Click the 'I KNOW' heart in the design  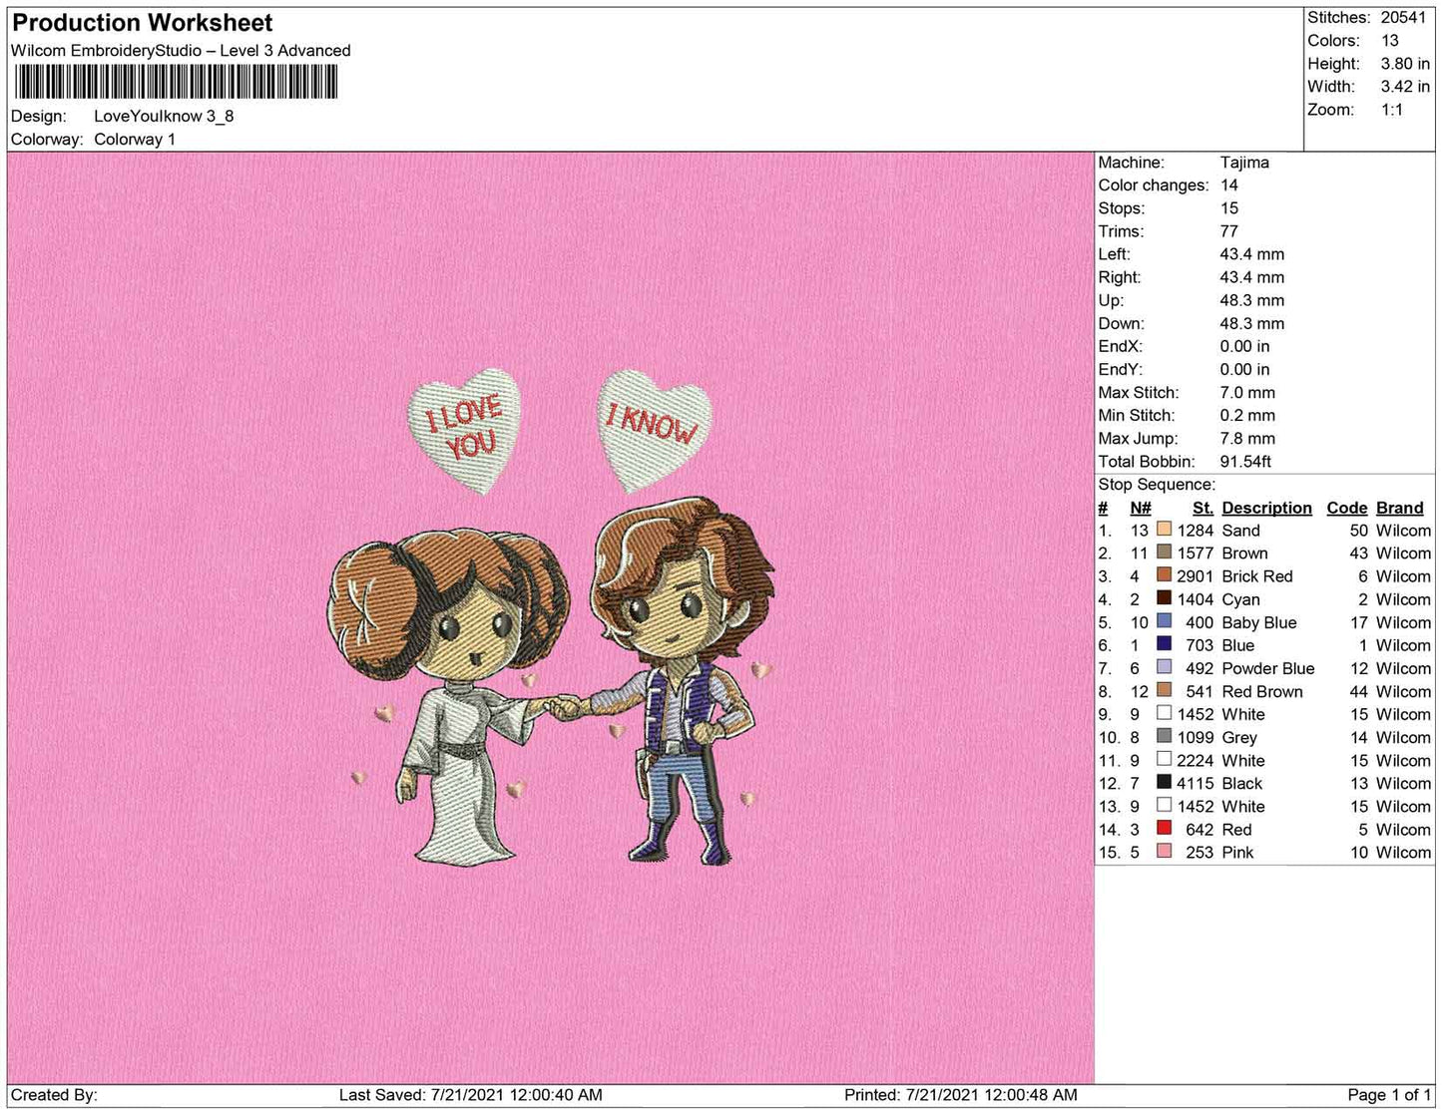[655, 431]
